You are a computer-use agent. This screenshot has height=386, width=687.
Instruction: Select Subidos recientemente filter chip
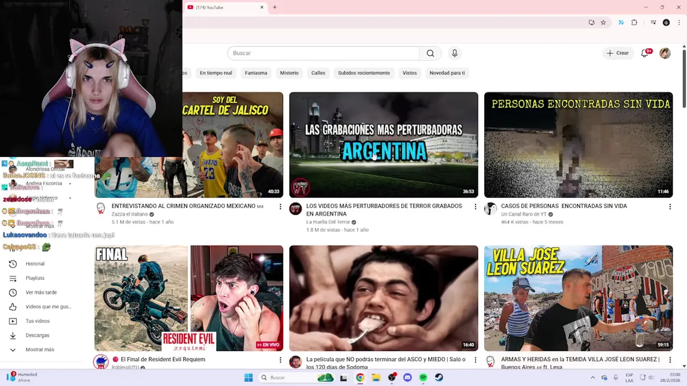coord(364,73)
